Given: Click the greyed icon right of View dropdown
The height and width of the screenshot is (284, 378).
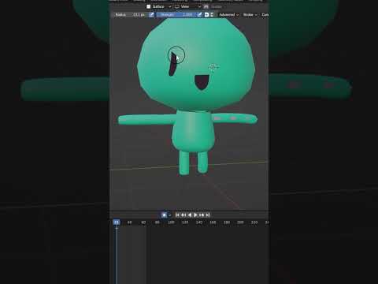Looking at the screenshot, I should click(x=206, y=6).
